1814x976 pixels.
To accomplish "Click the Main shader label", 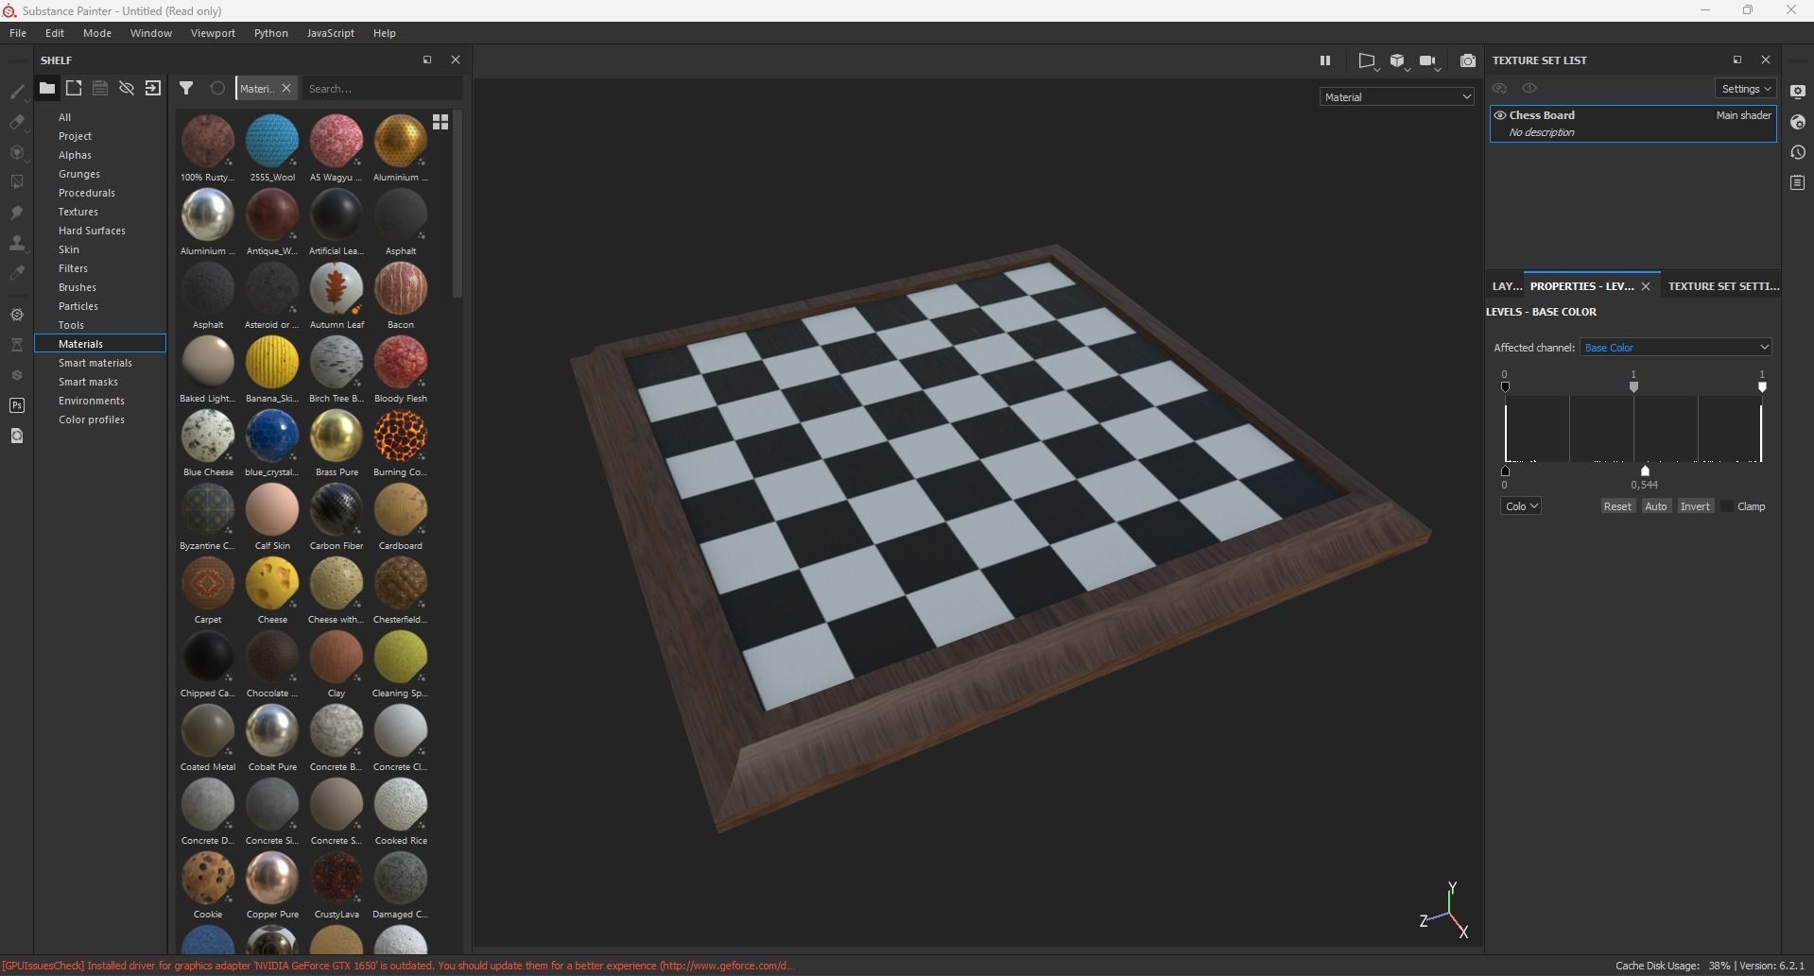I will 1743,115.
